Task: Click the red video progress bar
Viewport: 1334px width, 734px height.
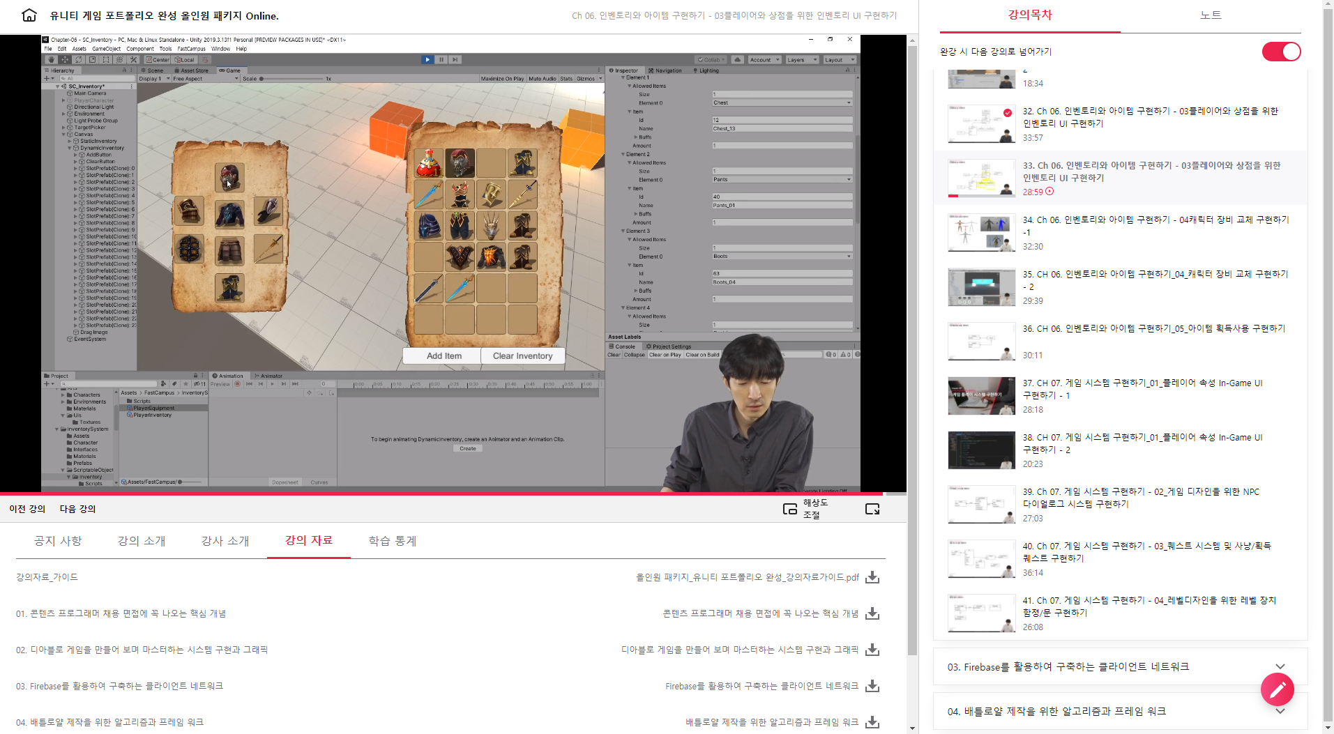Action: click(441, 494)
